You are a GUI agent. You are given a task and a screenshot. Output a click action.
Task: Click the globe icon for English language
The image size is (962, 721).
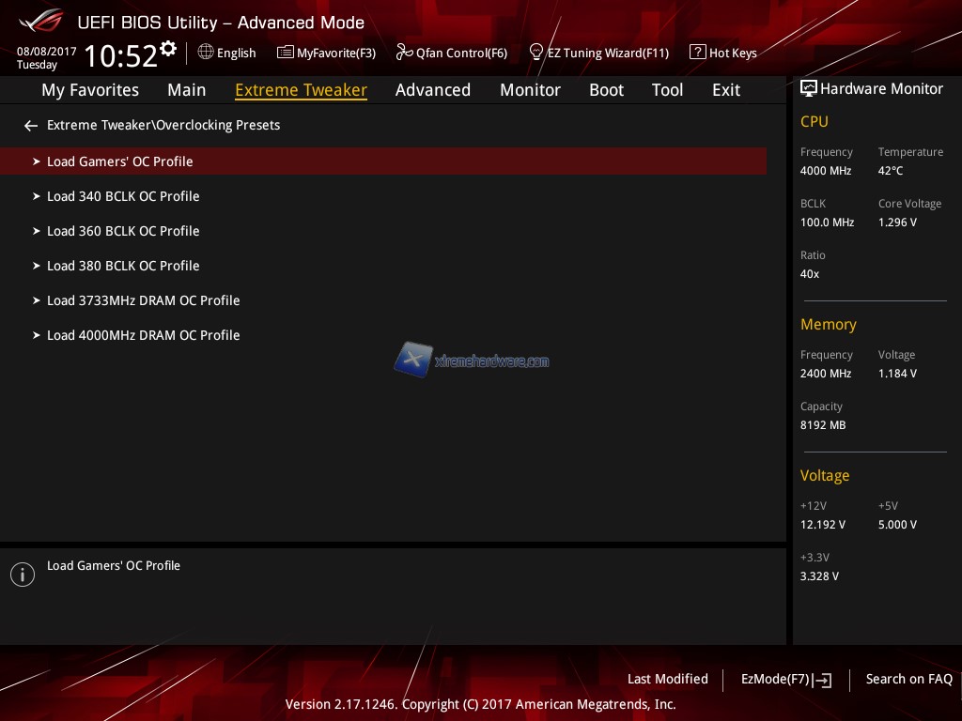pyautogui.click(x=206, y=53)
